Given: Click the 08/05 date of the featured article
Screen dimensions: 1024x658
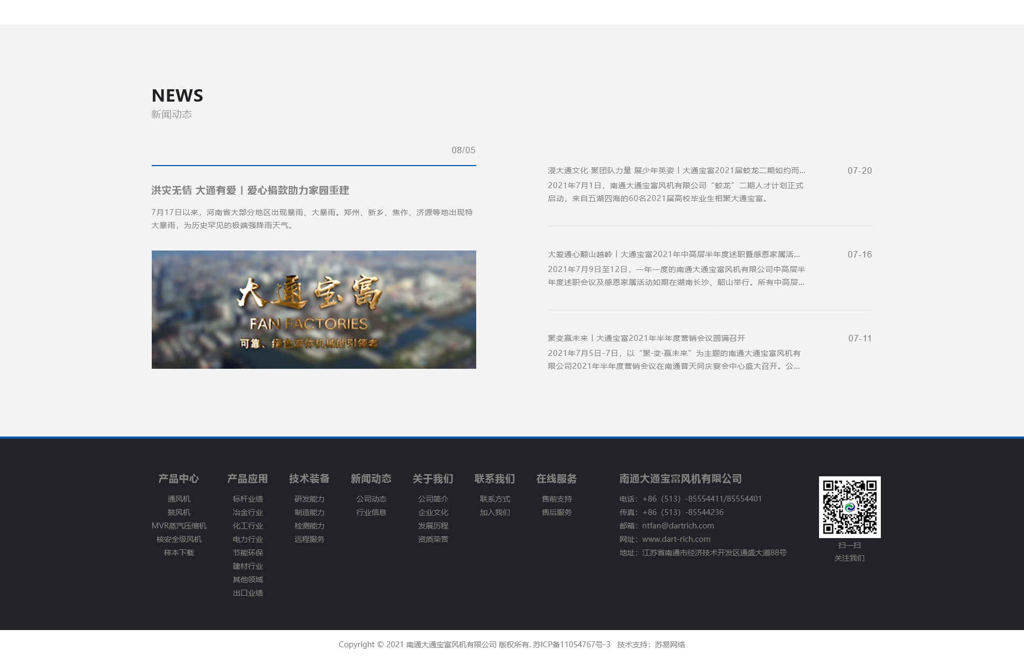Looking at the screenshot, I should pyautogui.click(x=463, y=150).
